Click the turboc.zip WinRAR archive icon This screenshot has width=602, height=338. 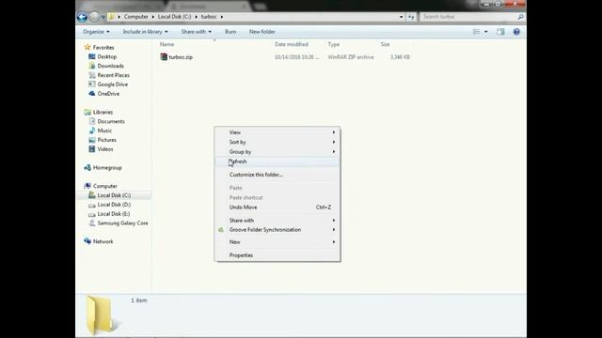click(164, 56)
